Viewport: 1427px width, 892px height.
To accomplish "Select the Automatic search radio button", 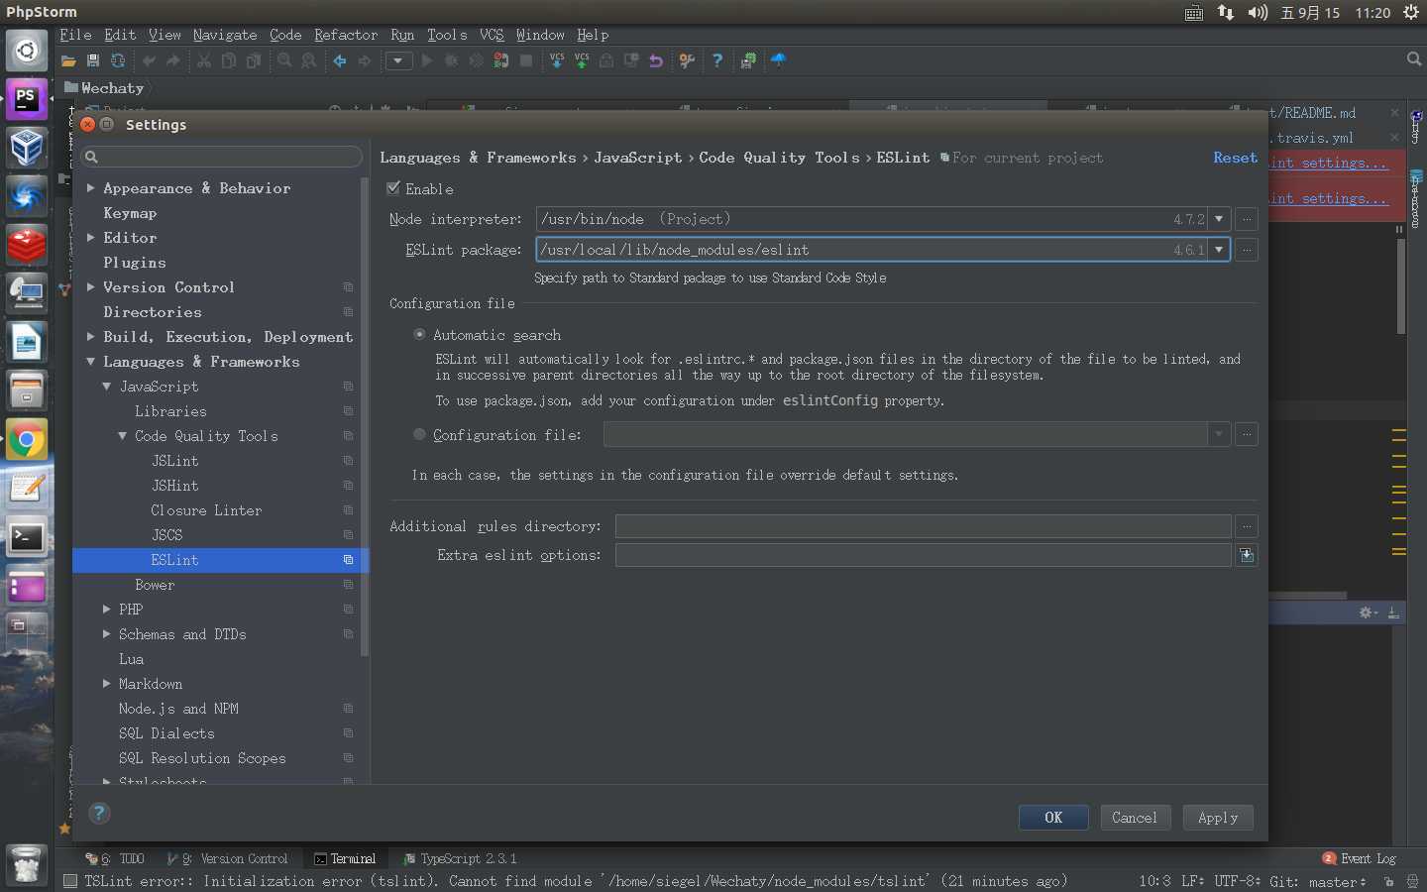I will pyautogui.click(x=419, y=335).
